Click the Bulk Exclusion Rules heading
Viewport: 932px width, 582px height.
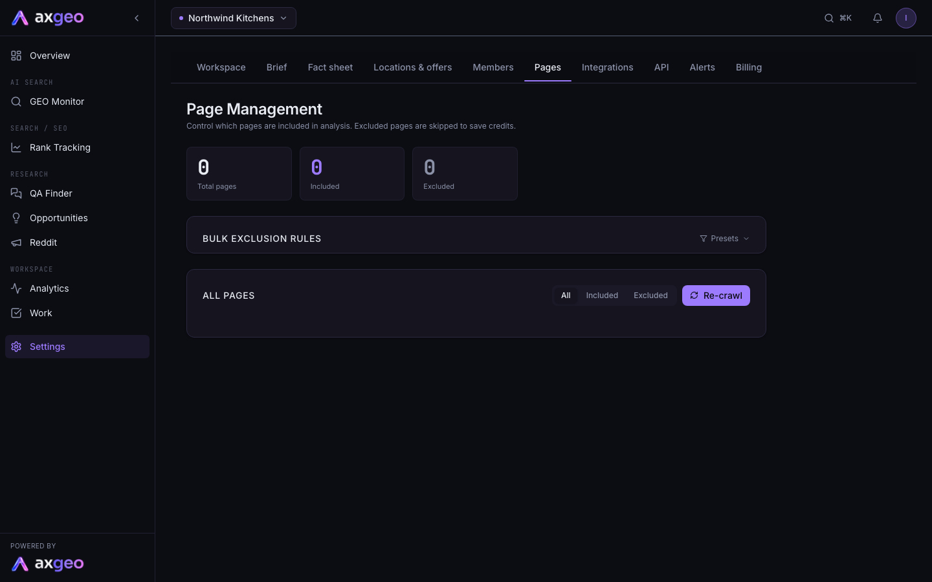[x=261, y=239]
